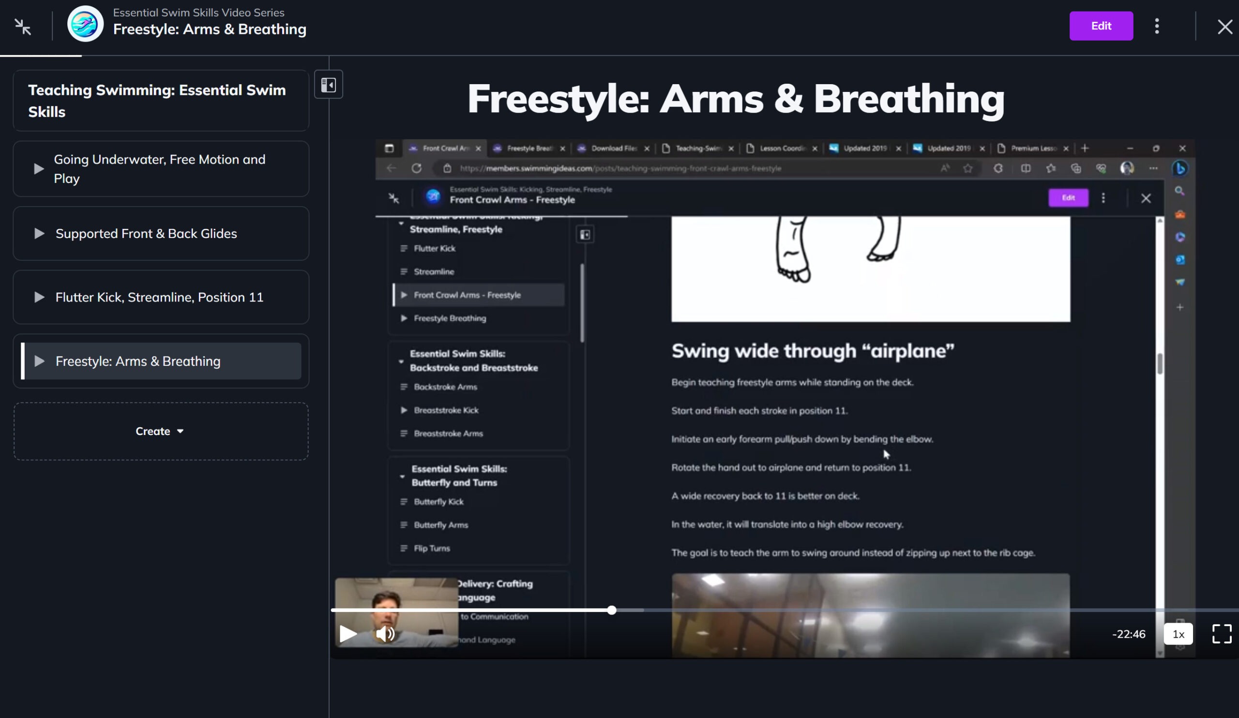Select Freestyle: Arms & Breathing lesson item
This screenshot has width=1239, height=718.
[138, 361]
